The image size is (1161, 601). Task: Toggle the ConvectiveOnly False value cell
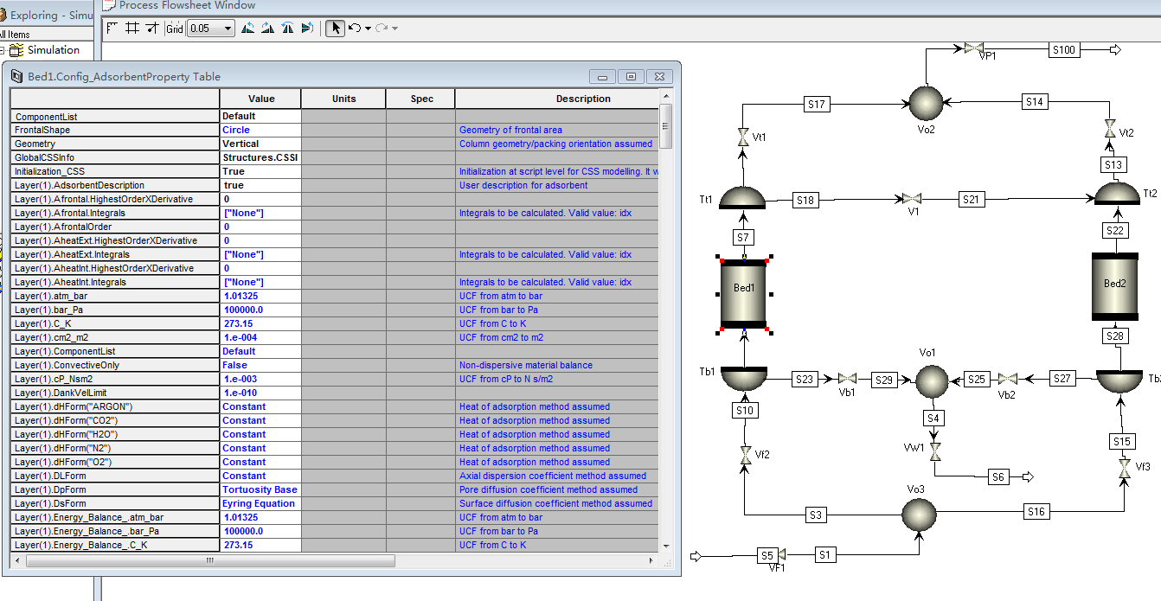coord(260,365)
